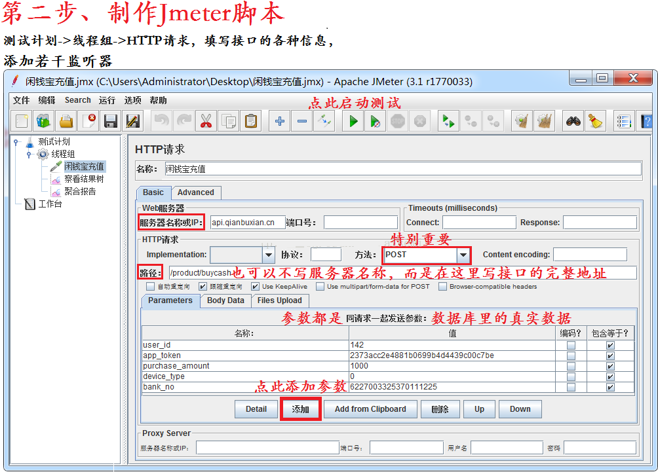The width and height of the screenshot is (658, 472).
Task: Collapse the 测试计划 tree node
Action: tap(16, 142)
